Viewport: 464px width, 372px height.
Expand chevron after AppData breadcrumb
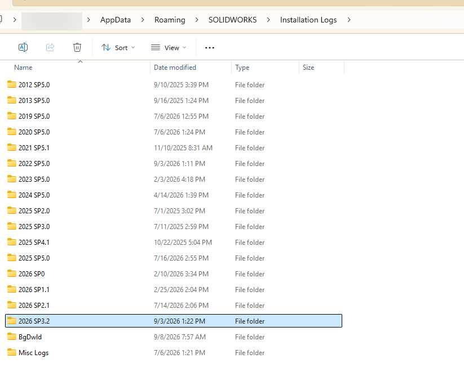pos(143,20)
